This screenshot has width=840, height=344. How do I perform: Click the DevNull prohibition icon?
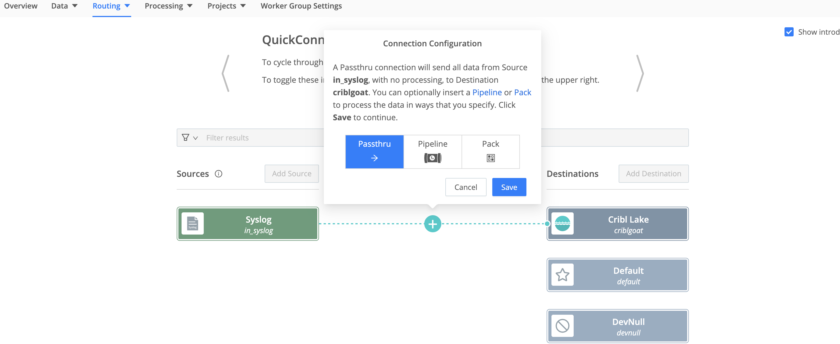tap(562, 326)
